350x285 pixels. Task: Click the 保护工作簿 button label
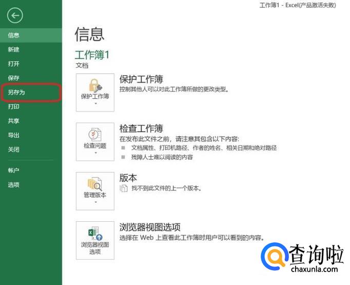[x=95, y=96]
